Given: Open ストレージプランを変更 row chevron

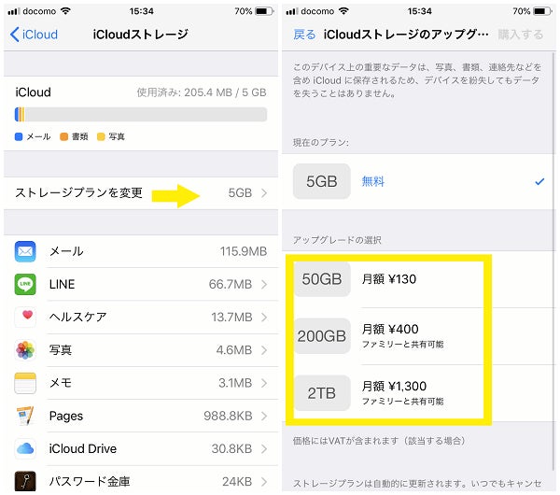Looking at the screenshot, I should tap(264, 193).
